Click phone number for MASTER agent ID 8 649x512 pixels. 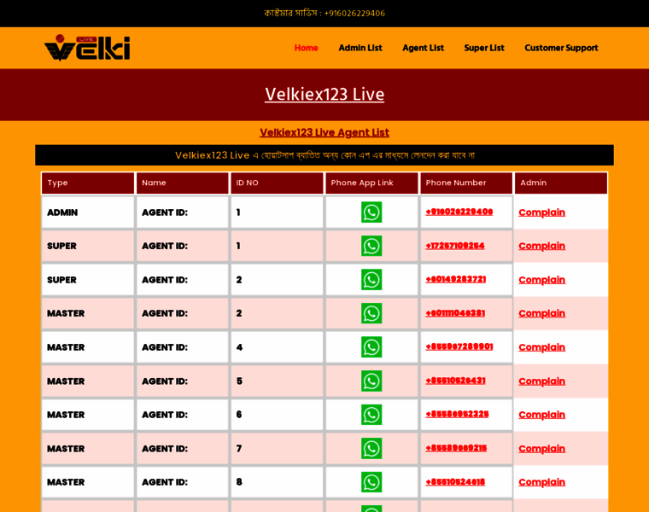click(455, 482)
